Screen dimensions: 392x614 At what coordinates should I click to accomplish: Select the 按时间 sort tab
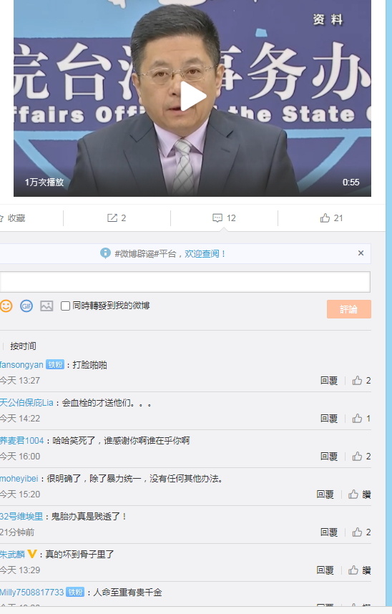[23, 346]
